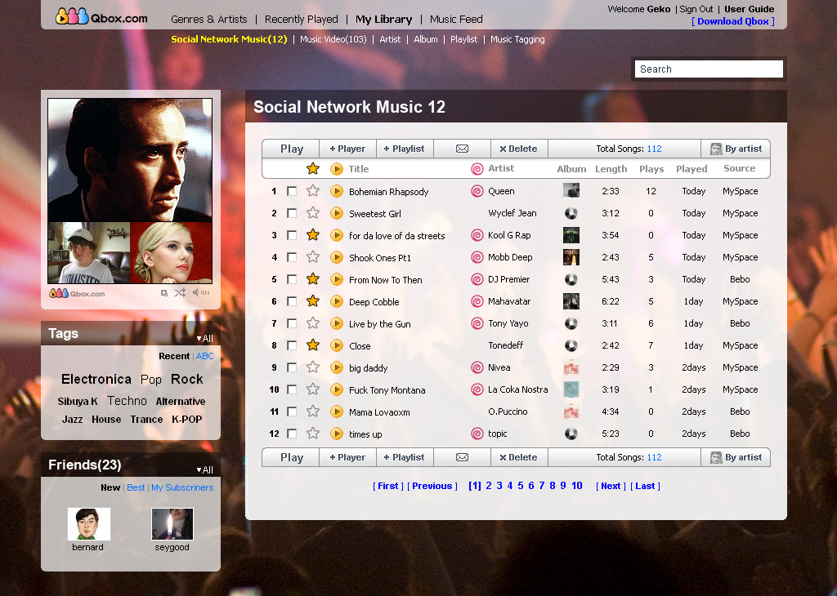Sort by the Plays column header
Viewport: 837px width, 596px height.
tap(651, 169)
